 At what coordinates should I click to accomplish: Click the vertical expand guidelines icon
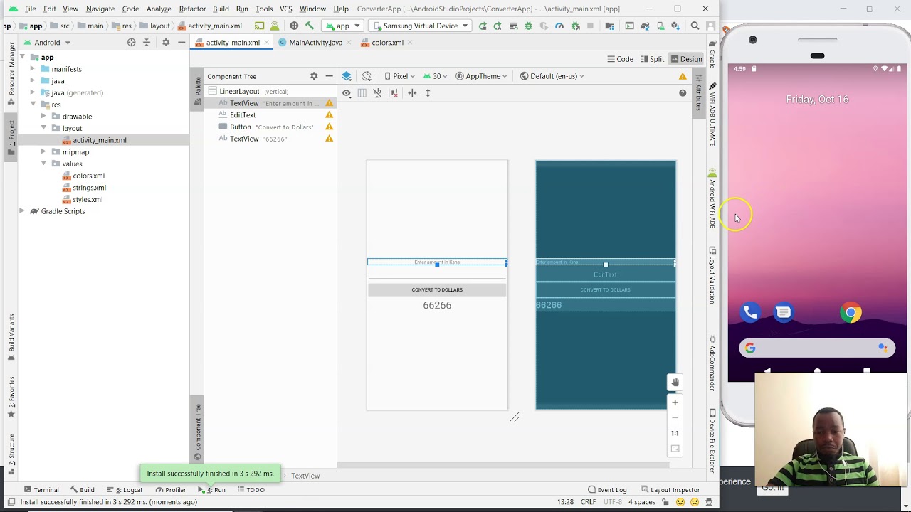(x=428, y=93)
